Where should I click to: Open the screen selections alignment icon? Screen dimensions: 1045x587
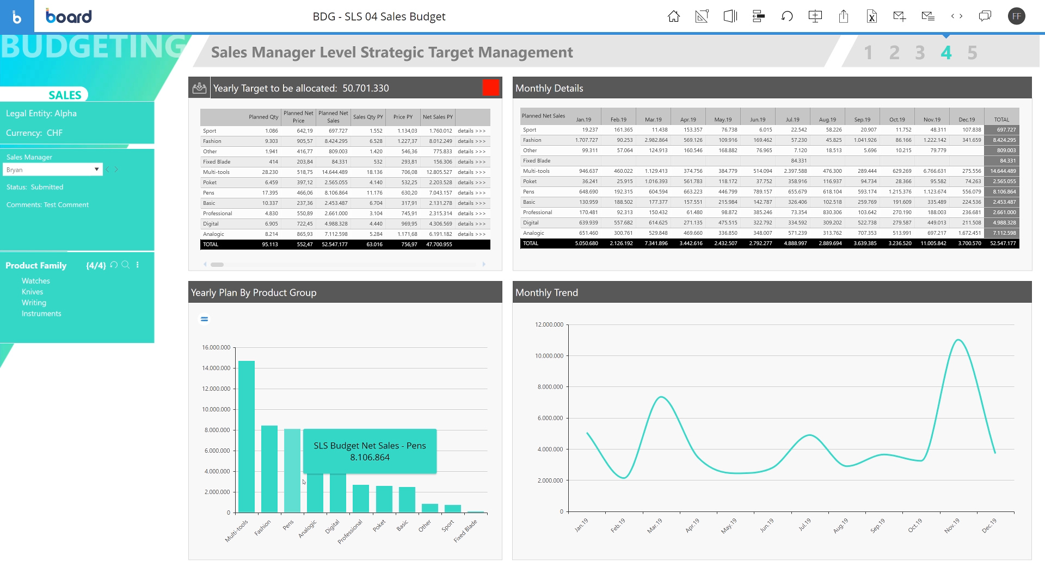[758, 16]
